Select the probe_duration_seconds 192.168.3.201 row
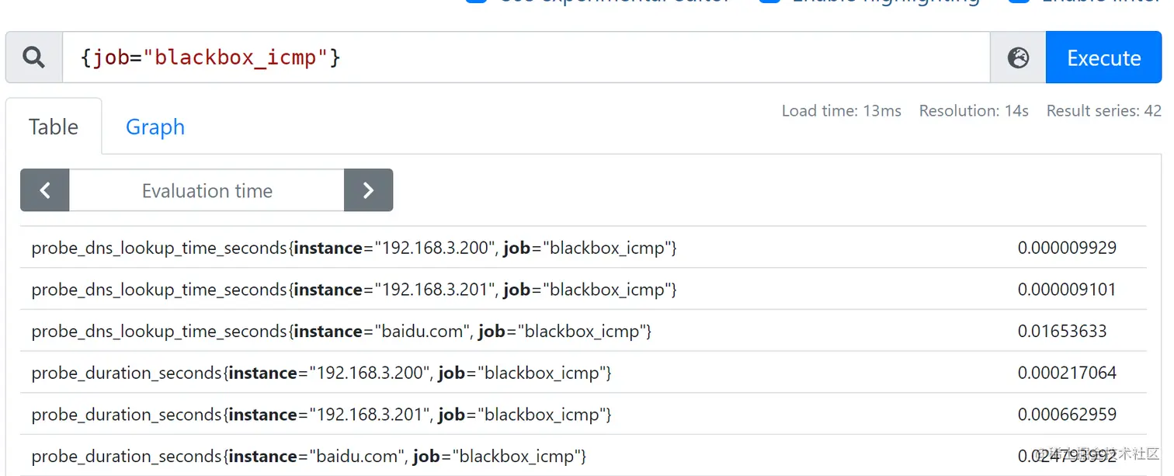Image resolution: width=1174 pixels, height=476 pixels. (x=583, y=415)
